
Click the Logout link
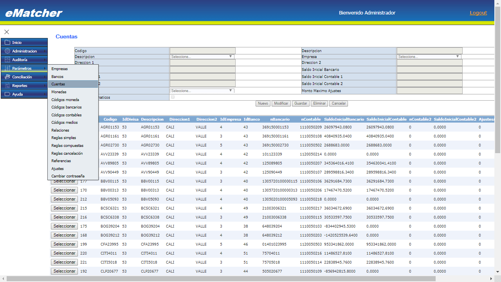click(478, 13)
